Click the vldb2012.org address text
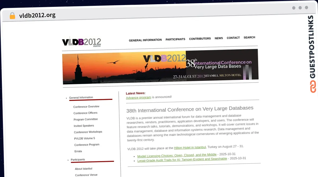This screenshot has height=177, width=318. point(37,15)
